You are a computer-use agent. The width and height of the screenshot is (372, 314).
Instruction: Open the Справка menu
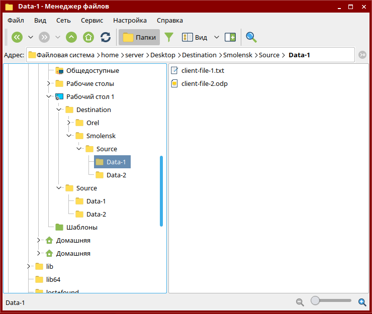click(x=169, y=21)
